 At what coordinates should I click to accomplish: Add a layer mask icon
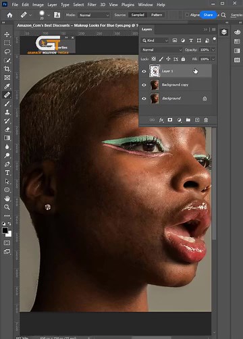[170, 120]
